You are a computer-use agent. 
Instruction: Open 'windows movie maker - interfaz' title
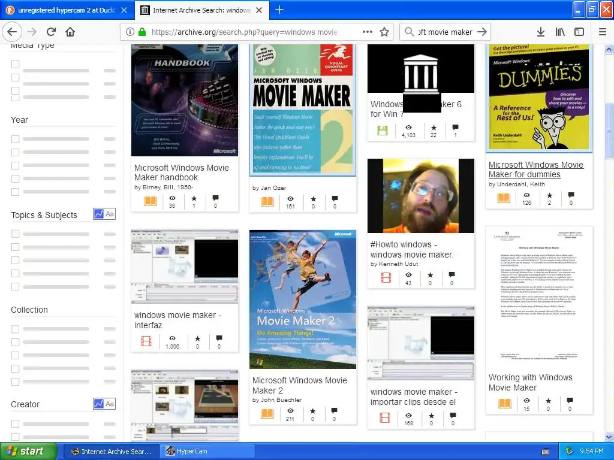pos(177,320)
